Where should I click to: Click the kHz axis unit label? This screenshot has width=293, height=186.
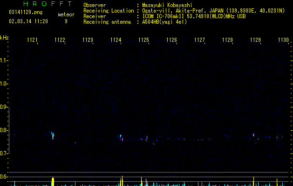coord(4,38)
